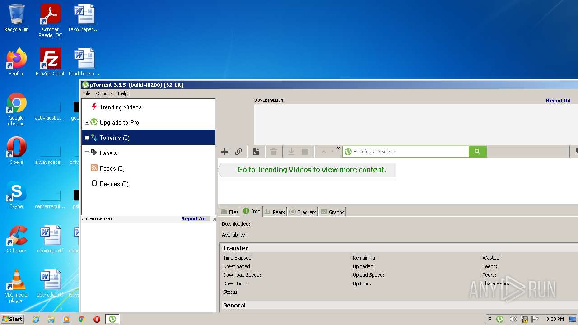
Task: Open FileZilla Client desktop shortcut
Action: [50, 62]
